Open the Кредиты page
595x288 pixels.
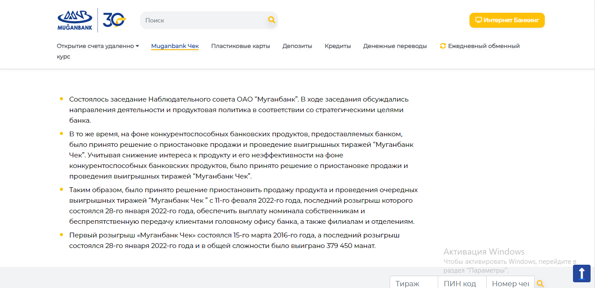coord(337,46)
